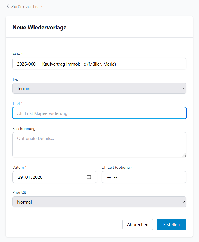The height and width of the screenshot is (242, 199).
Task: Click the Beschreibung text area
Action: (99, 144)
